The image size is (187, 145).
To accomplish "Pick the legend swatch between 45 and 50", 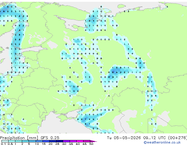I will pos(87,141).
